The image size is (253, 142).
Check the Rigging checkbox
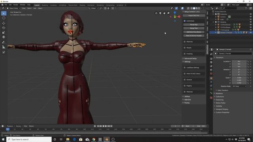coord(185,86)
